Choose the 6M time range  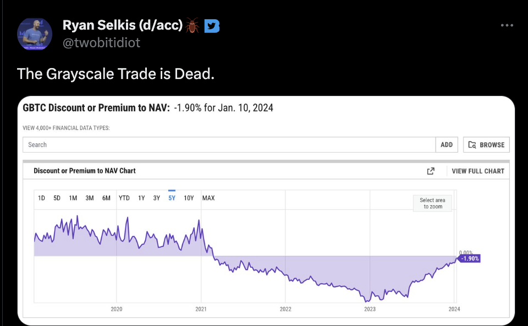[x=106, y=198]
